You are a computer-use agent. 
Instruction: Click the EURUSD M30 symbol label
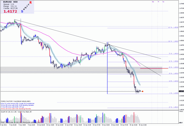point(10,2)
